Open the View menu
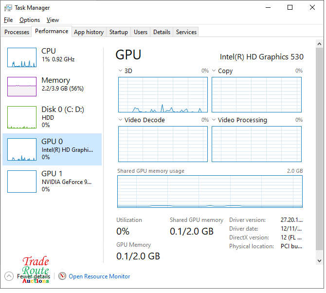 click(x=53, y=20)
